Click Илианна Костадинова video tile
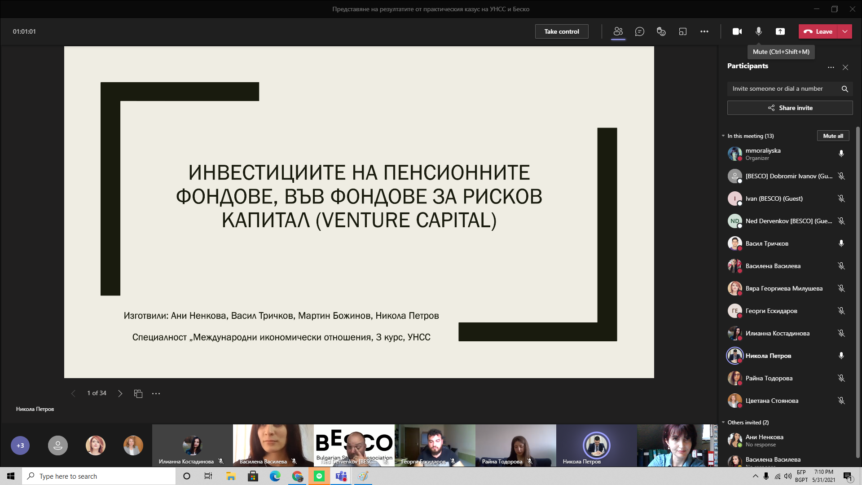862x485 pixels. point(192,445)
